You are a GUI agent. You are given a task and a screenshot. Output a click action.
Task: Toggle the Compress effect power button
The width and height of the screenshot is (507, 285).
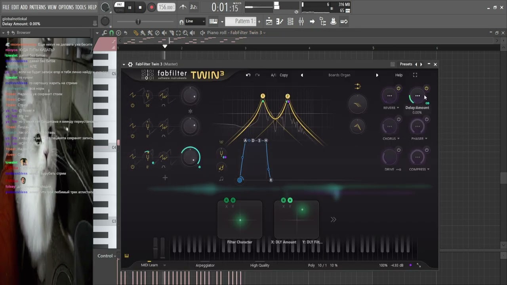(427, 150)
